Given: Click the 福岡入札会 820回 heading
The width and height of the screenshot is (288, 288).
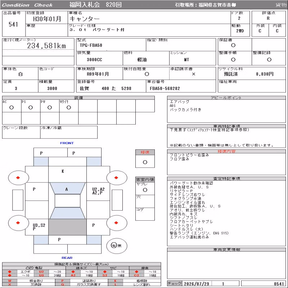Looking at the screenshot, I should pos(95,5).
